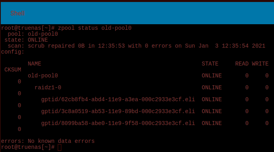Click the STATE column header
274x152 pixels.
tap(210, 64)
